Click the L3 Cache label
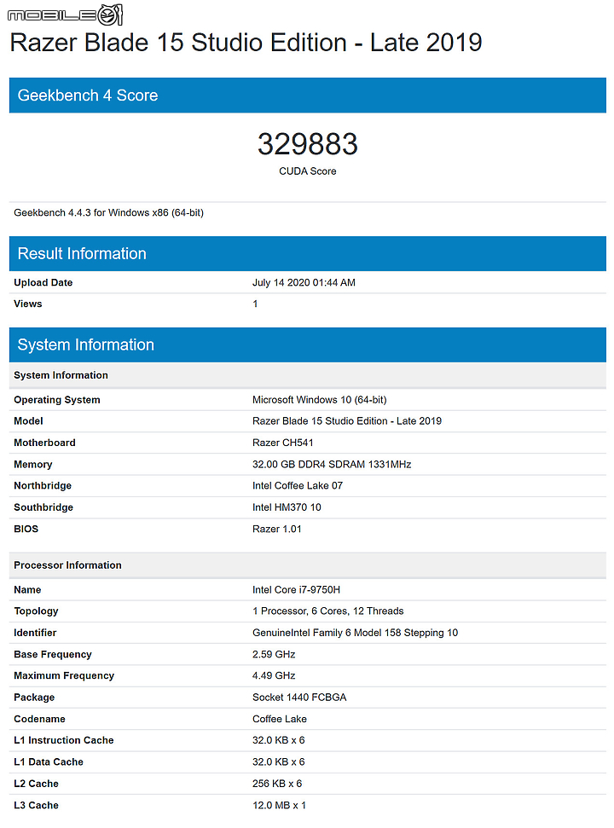 [36, 805]
